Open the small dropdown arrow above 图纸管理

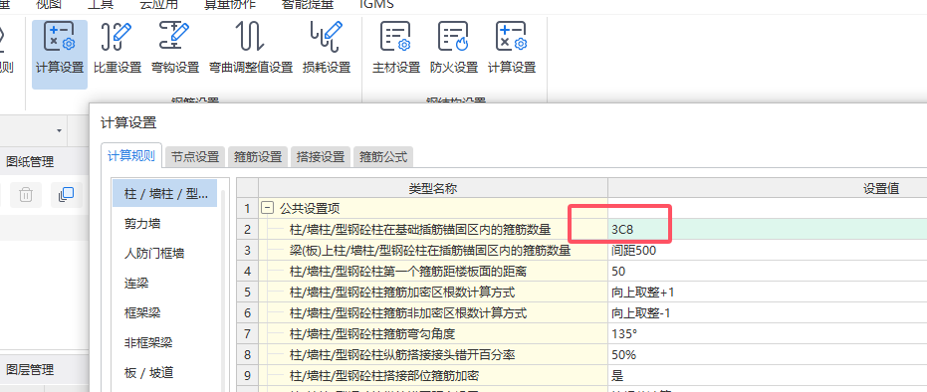click(x=59, y=130)
